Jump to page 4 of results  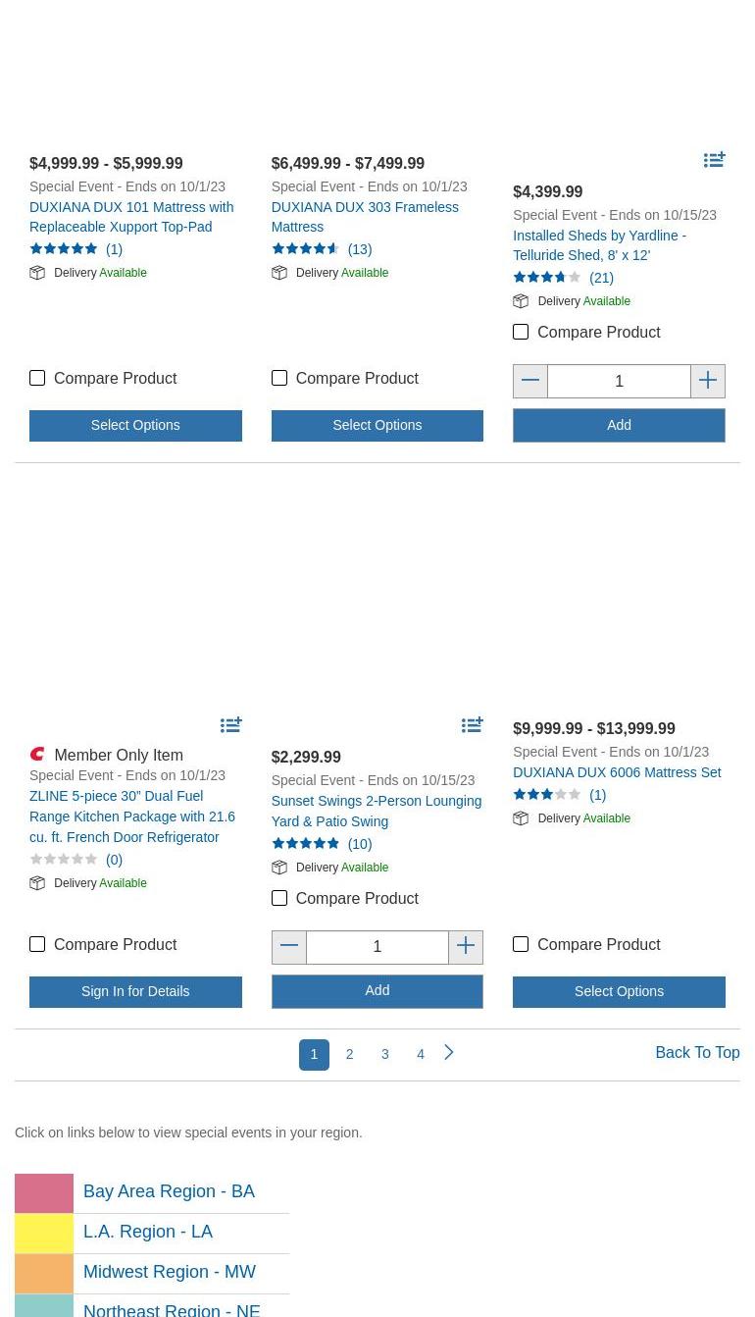(x=421, y=1054)
